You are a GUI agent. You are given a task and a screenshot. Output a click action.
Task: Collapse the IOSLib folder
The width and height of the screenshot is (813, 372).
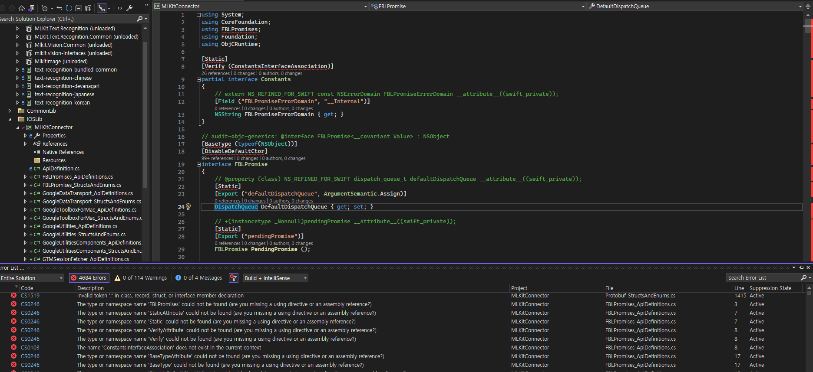pyautogui.click(x=10, y=119)
